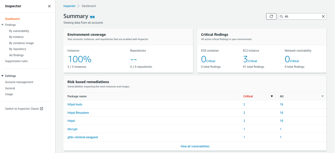Open the httpd-tools package link

(75, 104)
